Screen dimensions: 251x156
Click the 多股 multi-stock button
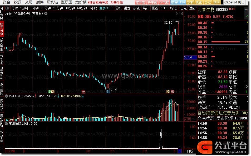point(136,8)
